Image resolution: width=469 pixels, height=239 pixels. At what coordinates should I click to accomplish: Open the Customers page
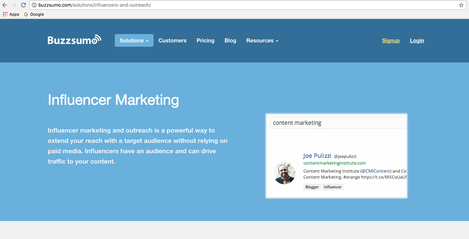(173, 40)
